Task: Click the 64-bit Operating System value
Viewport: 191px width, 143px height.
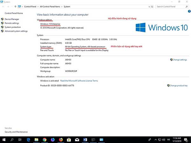Action: point(85,47)
